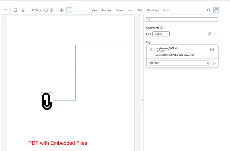The height and width of the screenshot is (151, 230).
Task: Send the reply
Action: tap(214, 63)
